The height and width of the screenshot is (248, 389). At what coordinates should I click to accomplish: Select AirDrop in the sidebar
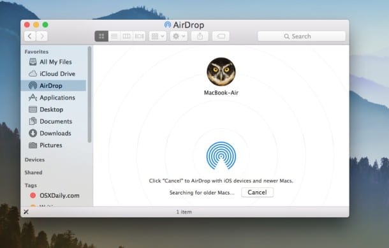54,85
